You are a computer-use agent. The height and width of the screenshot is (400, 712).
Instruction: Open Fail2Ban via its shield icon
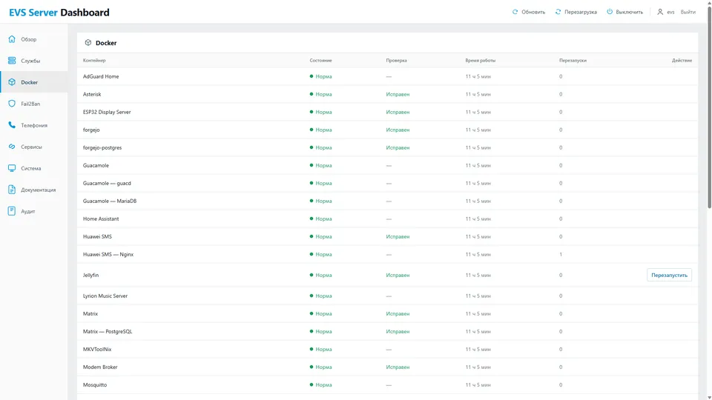point(12,104)
